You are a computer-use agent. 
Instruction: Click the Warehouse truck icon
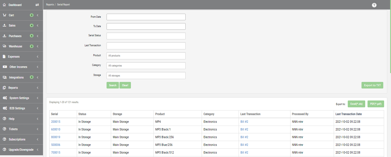[4, 46]
